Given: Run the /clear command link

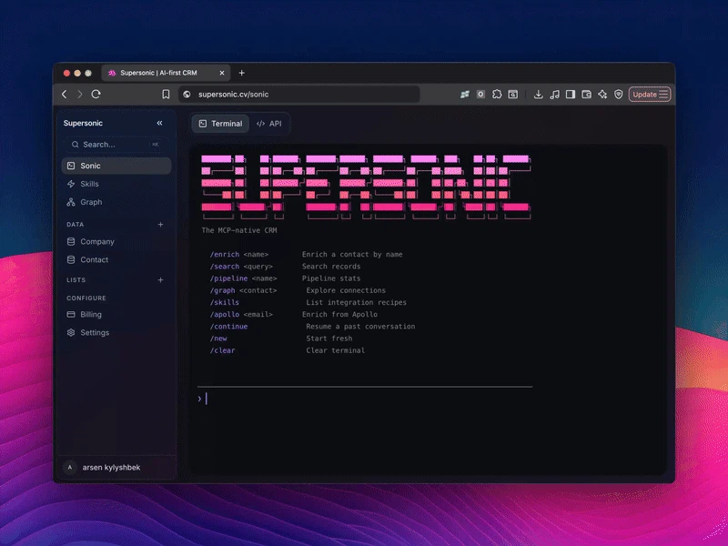Looking at the screenshot, I should click(x=222, y=349).
